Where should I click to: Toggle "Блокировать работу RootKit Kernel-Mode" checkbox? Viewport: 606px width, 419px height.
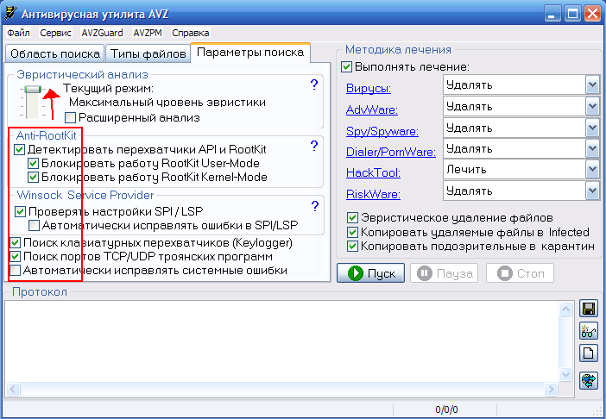[x=34, y=177]
